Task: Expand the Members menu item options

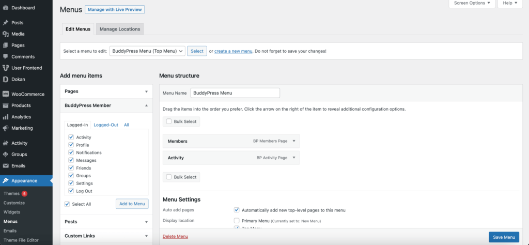Action: point(294,141)
